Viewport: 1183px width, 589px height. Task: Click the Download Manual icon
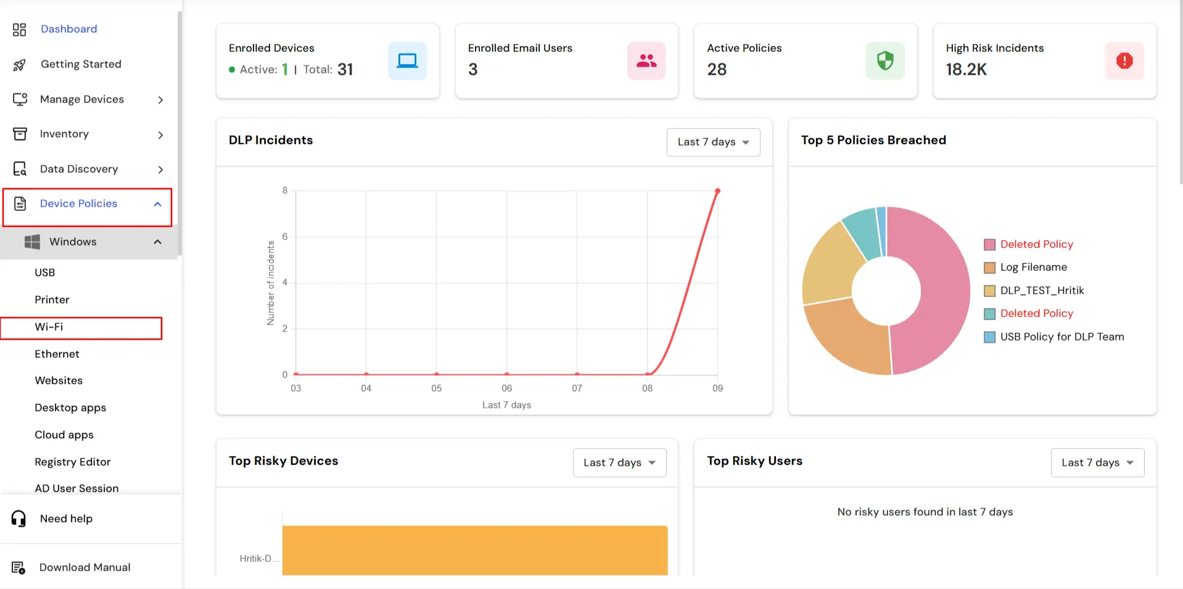coord(19,567)
